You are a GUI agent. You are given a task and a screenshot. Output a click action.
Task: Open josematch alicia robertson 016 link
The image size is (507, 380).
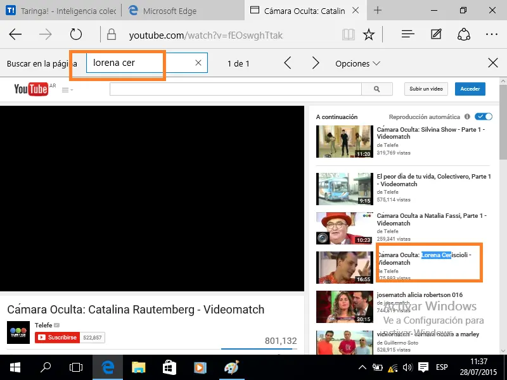[420, 294]
